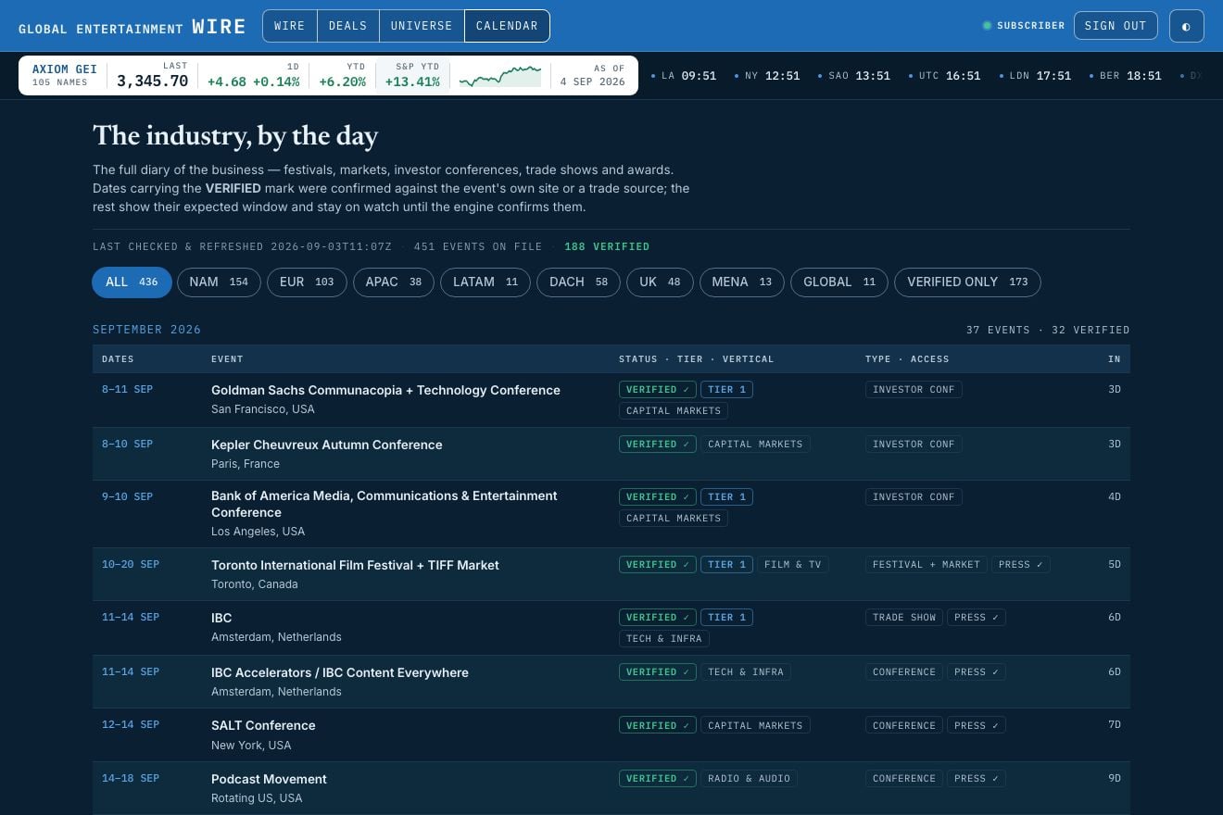The image size is (1223, 815).
Task: Click the 'AS OF 4 SEP 2026' date
Action: 593,75
